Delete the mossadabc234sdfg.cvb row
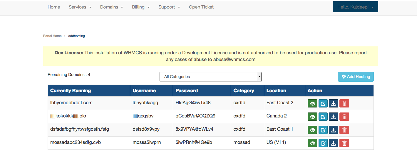 tap(344, 143)
